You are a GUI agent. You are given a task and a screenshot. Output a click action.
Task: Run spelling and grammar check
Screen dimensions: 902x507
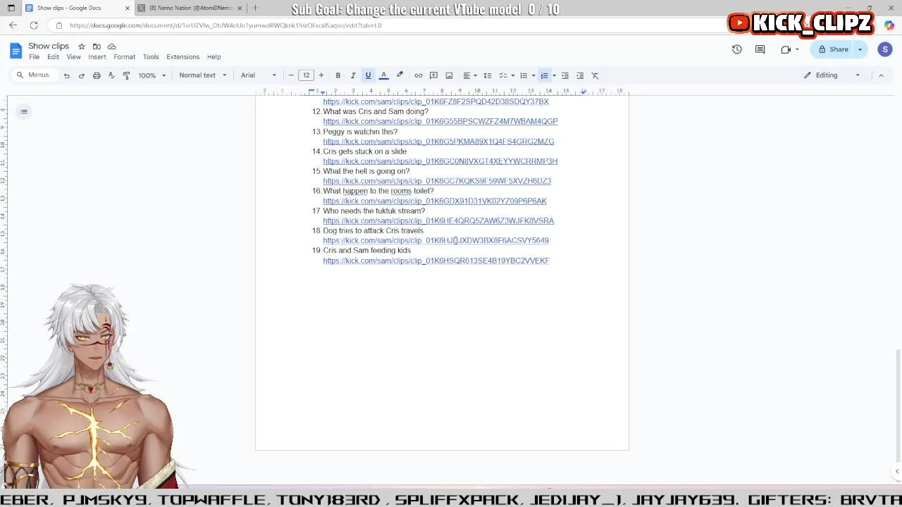tap(111, 75)
